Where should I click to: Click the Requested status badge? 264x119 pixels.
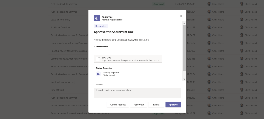point(101,26)
